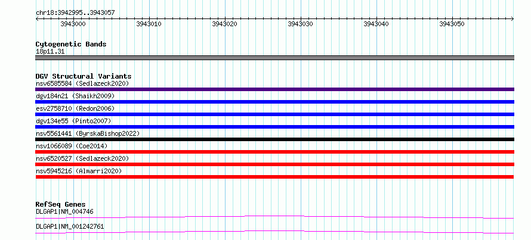
Task: Click the dgv184n21 (Shaikh2009) label
Action: tap(75, 96)
